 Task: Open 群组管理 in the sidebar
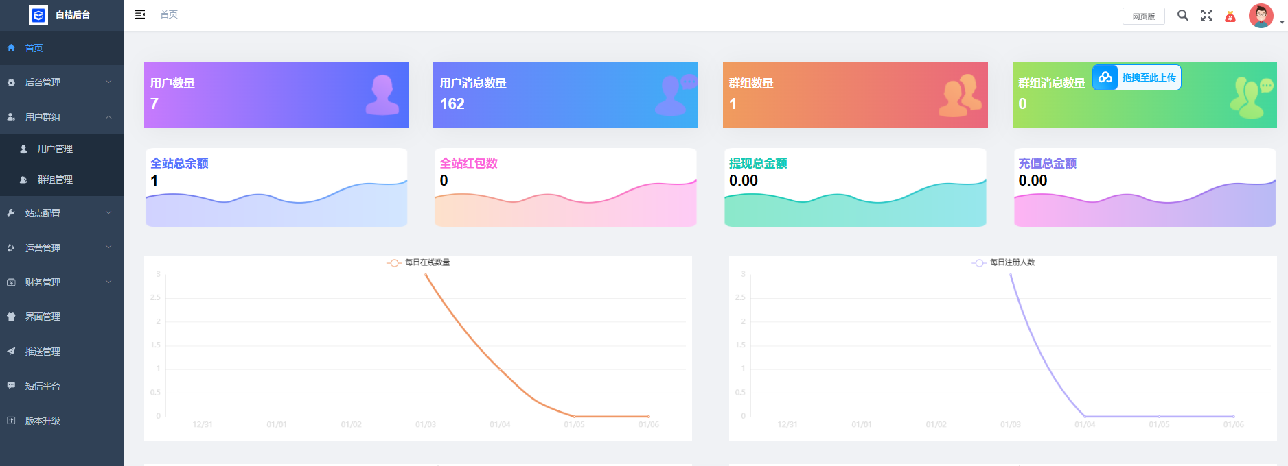click(x=55, y=180)
